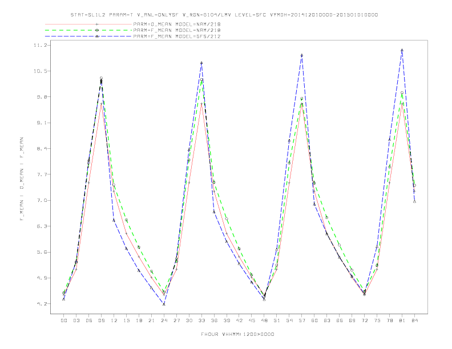
Task: Click x-axis hour label 69
Action: pos(352,320)
